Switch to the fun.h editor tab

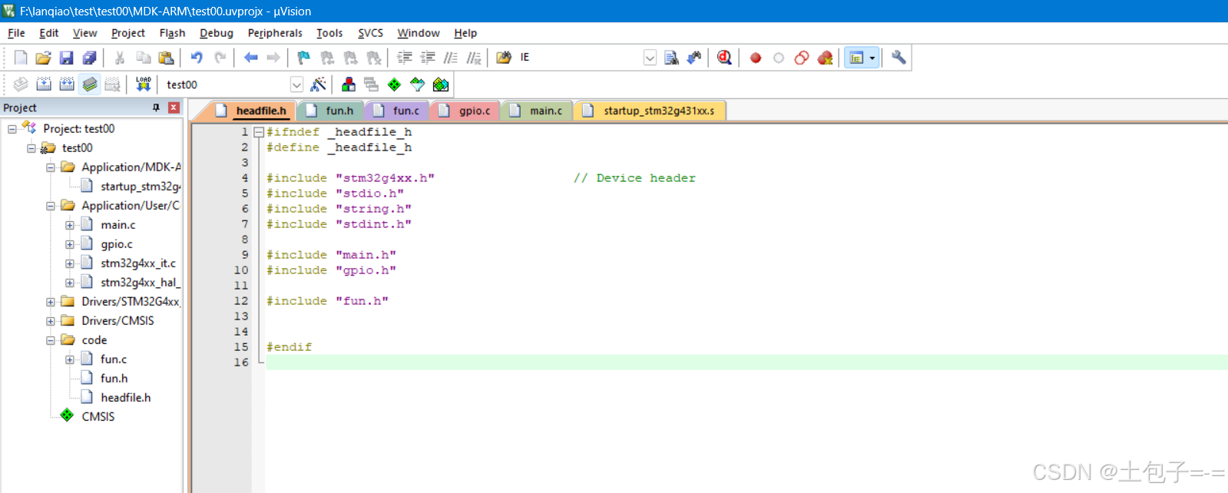tap(330, 111)
